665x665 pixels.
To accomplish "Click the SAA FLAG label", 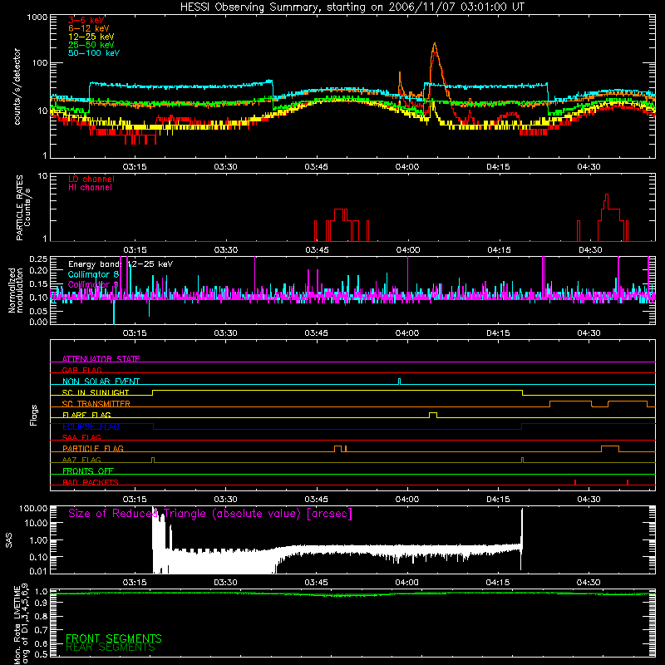I will point(81,437).
